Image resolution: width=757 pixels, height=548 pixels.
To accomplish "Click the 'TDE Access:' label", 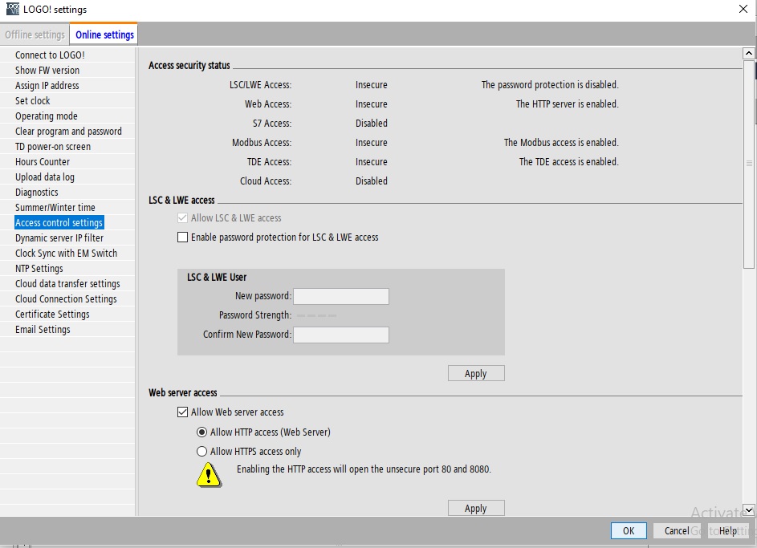I will point(270,162).
